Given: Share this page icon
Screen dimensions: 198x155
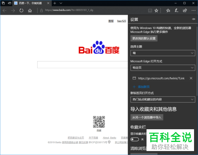Looking at the screenshot, I should pyautogui.click(x=185, y=10).
